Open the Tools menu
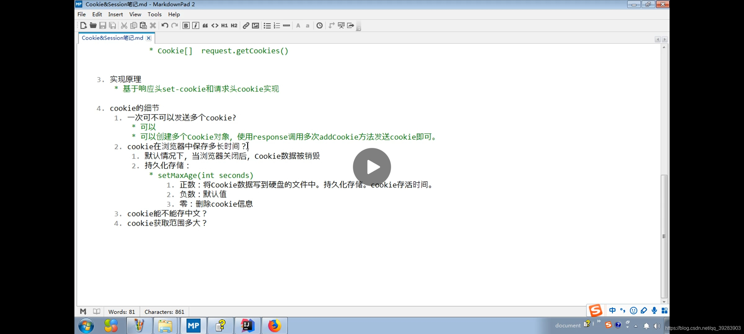 tap(154, 14)
